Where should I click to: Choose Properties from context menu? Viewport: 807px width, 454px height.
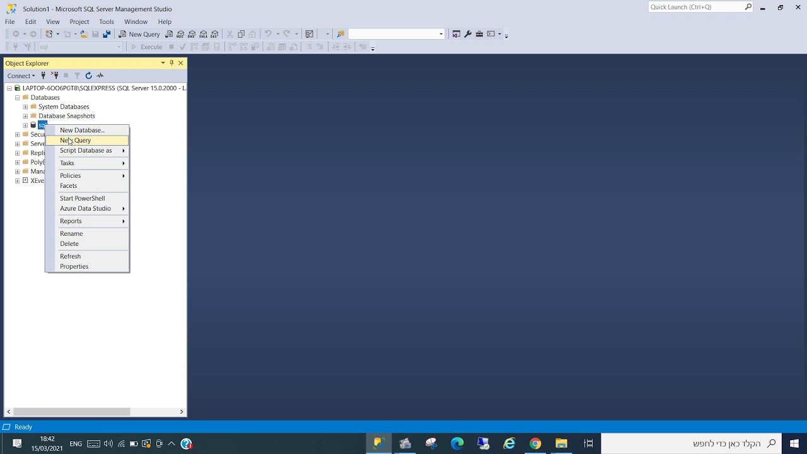[x=87, y=266]
